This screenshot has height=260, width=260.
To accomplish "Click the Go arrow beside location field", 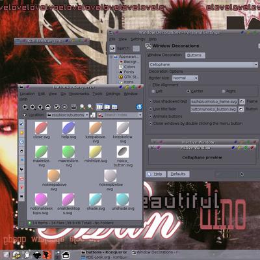I will point(93,115).
